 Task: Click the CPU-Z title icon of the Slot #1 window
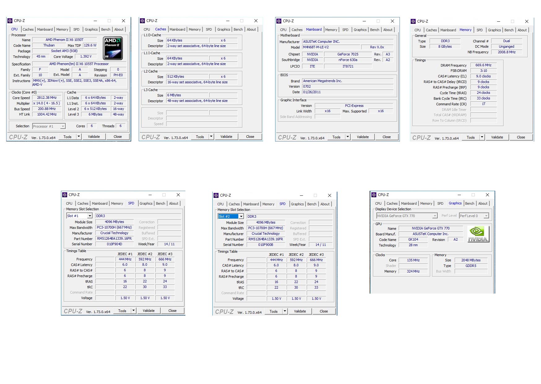coord(65,195)
